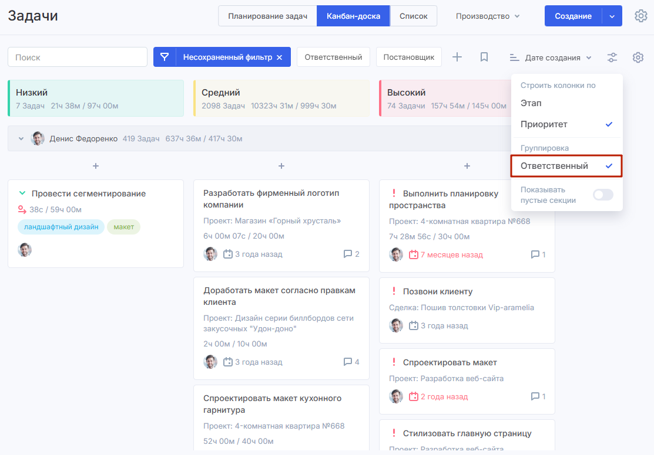Click the funnel filter icon

[165, 57]
